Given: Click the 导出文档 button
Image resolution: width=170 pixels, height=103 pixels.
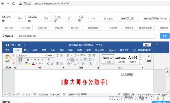Looking at the screenshot, I should 59,28.
